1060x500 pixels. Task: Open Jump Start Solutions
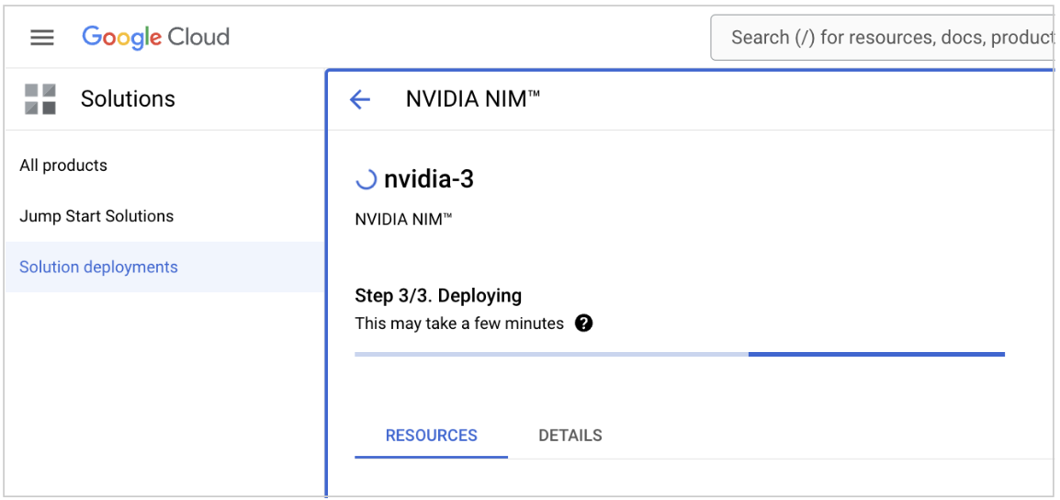click(96, 216)
